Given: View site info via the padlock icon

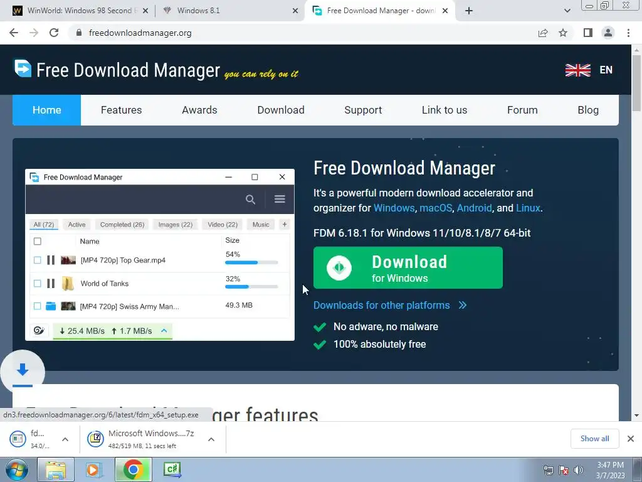Looking at the screenshot, I should point(79,33).
